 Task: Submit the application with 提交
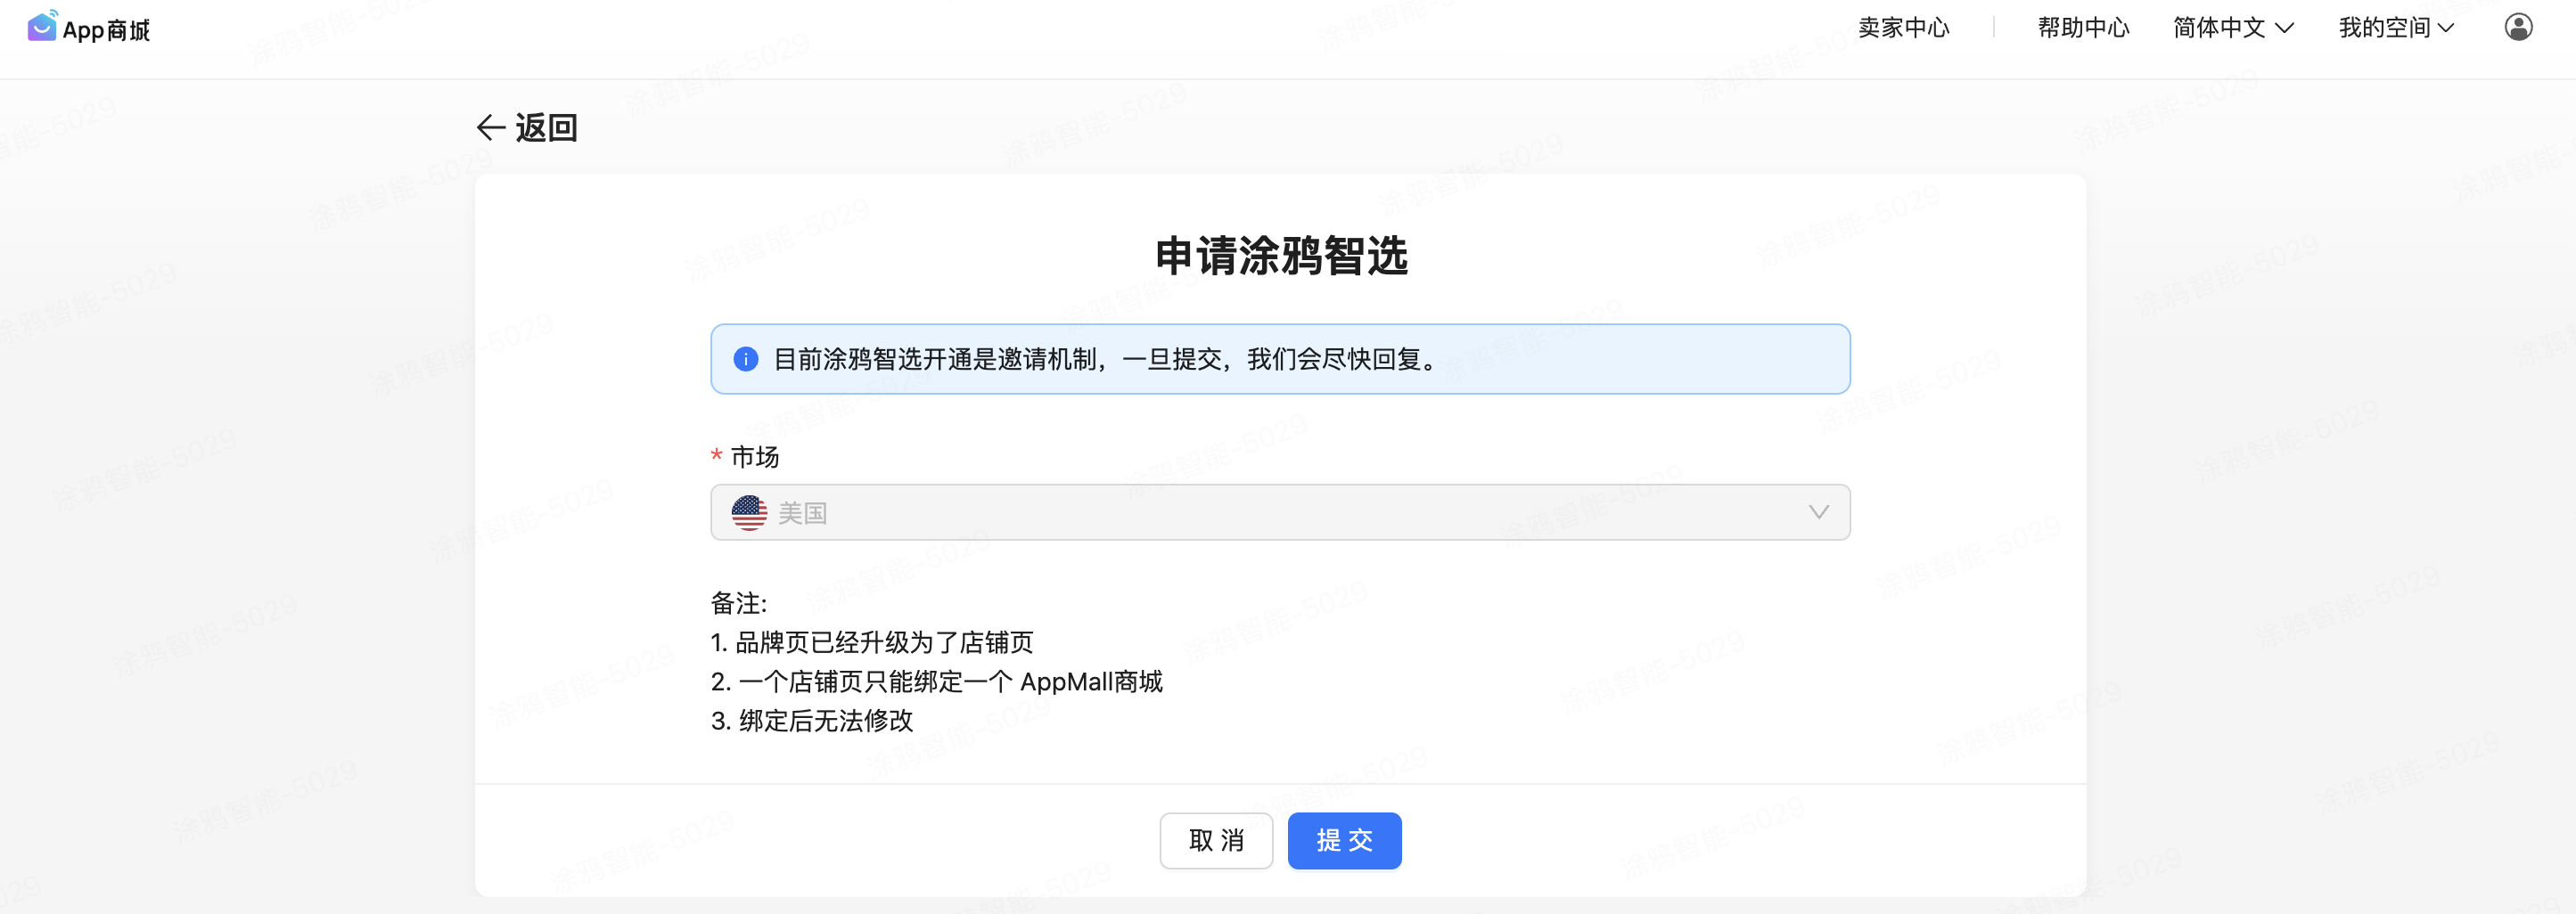[1344, 840]
